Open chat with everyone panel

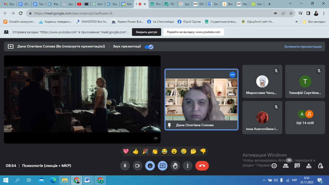[x=297, y=166]
